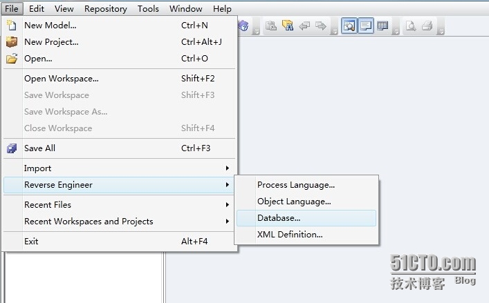Click the help question-mark toolbar icon
489x303 pixels.
[x=243, y=26]
